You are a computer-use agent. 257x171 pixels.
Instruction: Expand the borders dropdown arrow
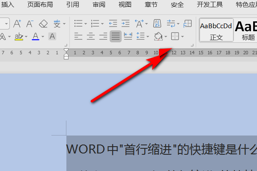[x=182, y=36]
